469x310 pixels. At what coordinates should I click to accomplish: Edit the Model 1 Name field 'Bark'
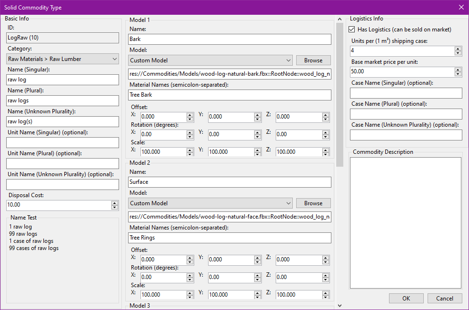pos(230,39)
